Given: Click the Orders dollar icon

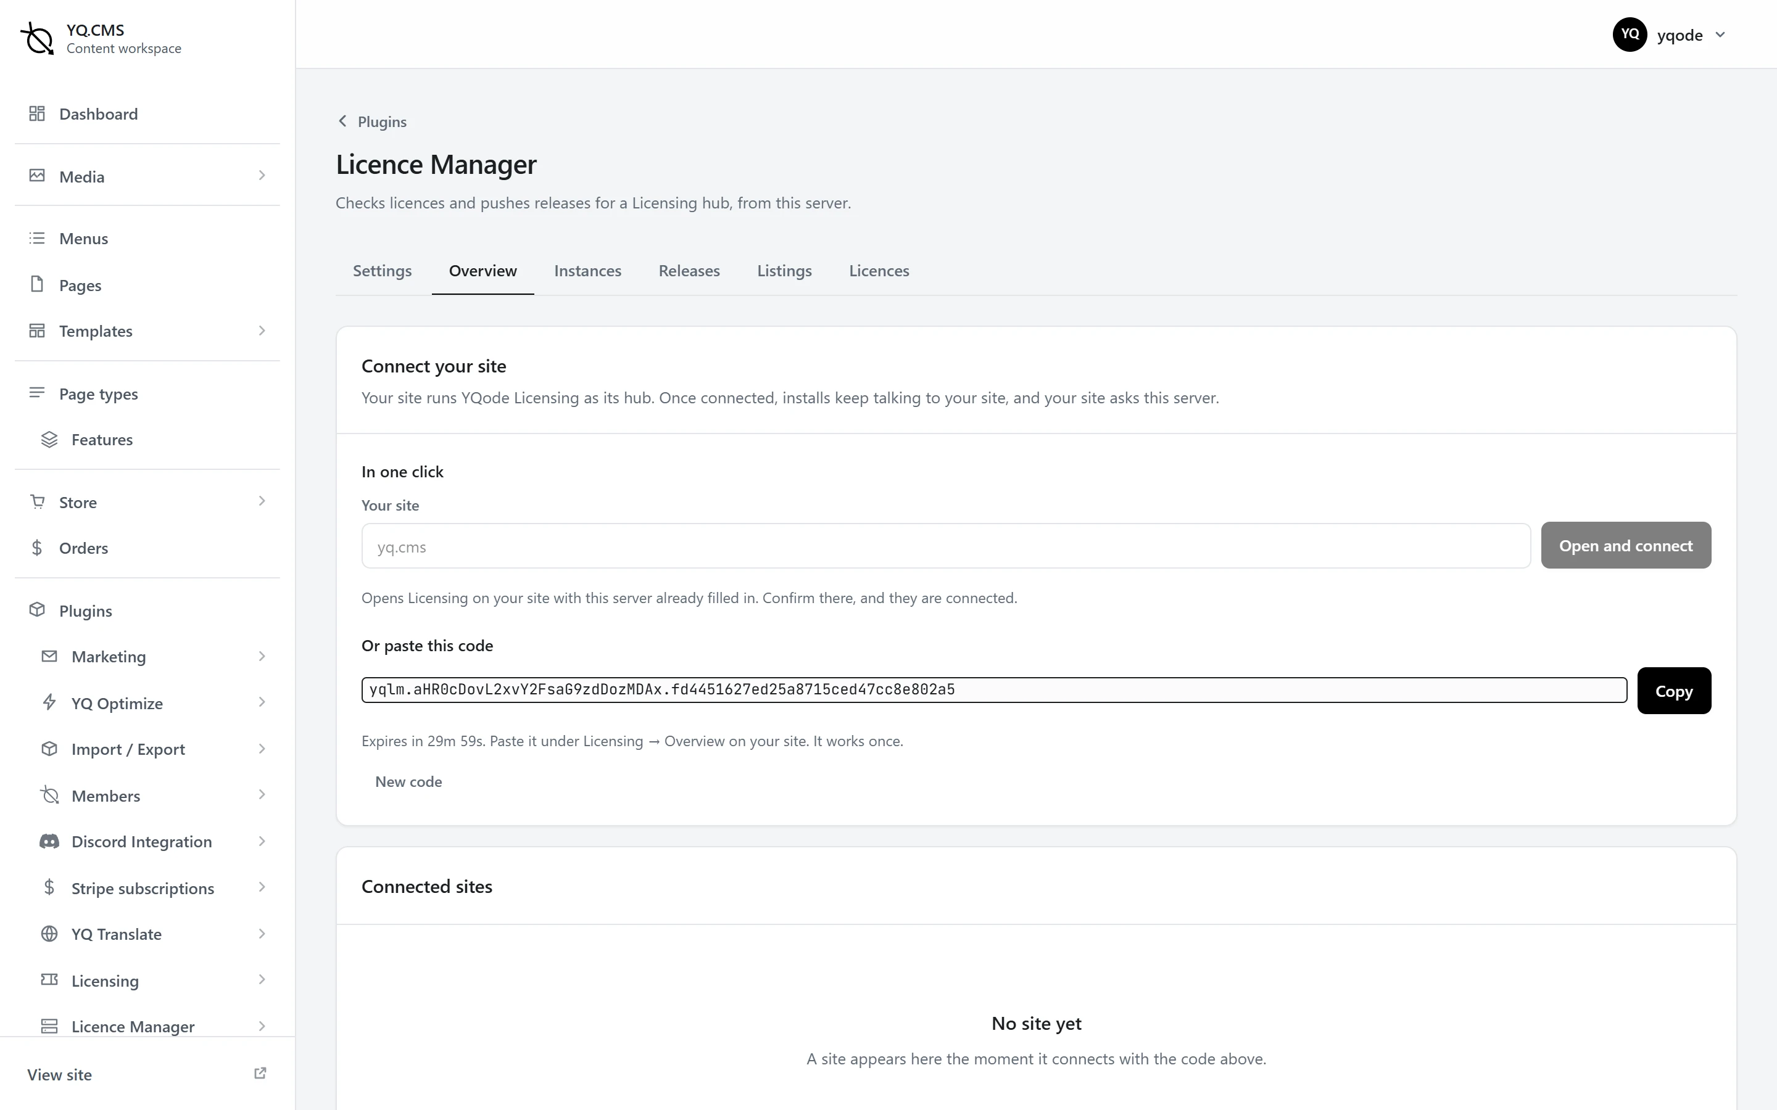Looking at the screenshot, I should pos(37,548).
